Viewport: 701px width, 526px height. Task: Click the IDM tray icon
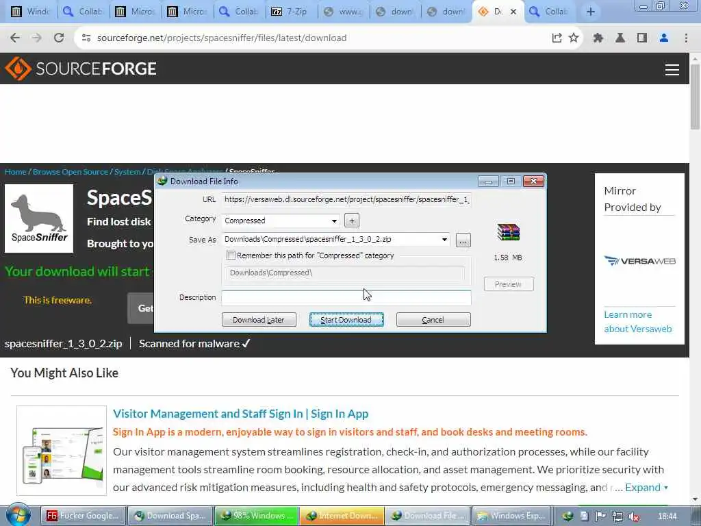[x=568, y=516]
